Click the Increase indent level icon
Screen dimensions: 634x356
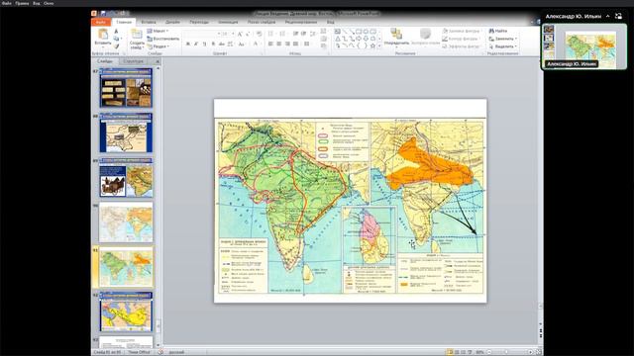(304, 34)
